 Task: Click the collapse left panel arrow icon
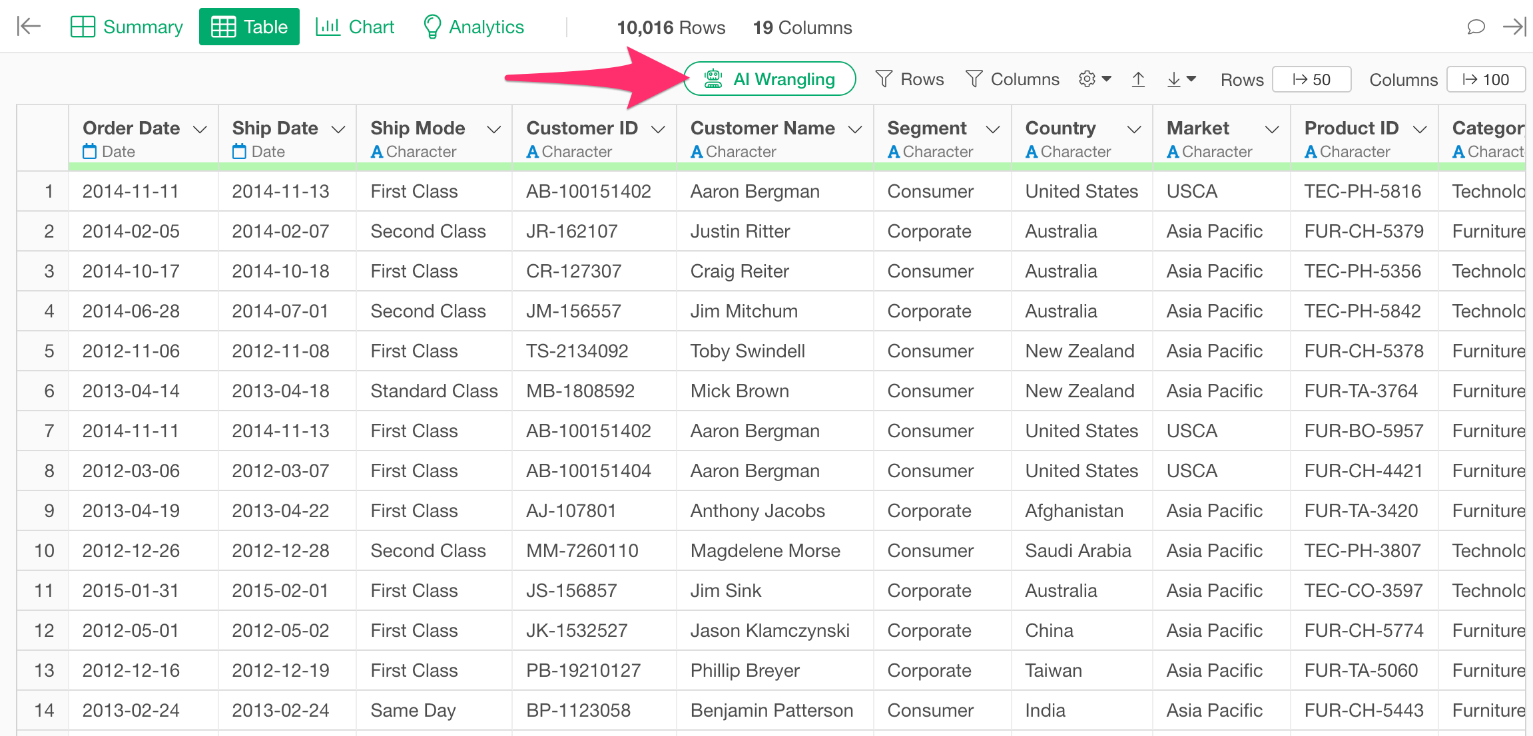point(29,27)
